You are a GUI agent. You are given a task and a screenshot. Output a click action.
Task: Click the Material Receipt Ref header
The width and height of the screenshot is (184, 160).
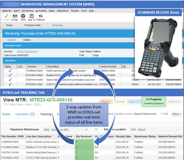click(x=170, y=136)
